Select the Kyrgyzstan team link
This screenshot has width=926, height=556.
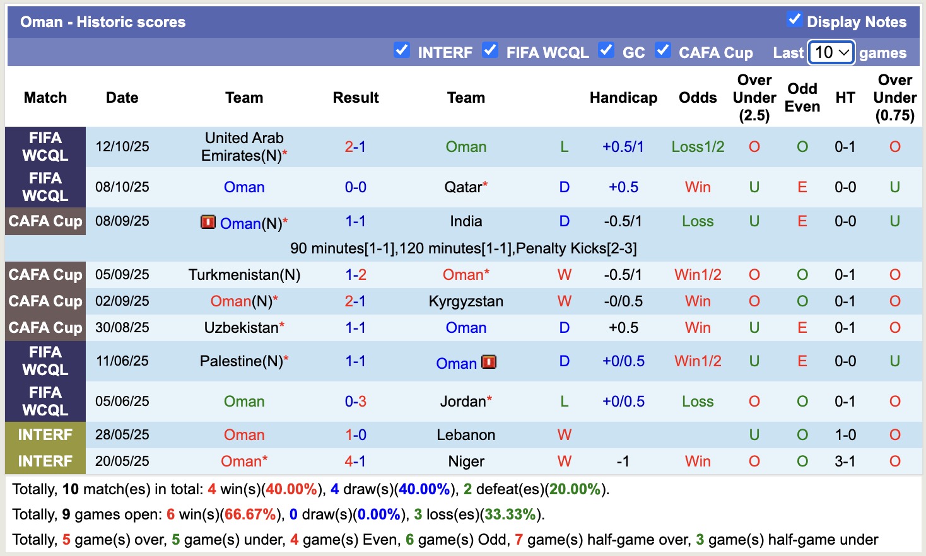(x=466, y=301)
